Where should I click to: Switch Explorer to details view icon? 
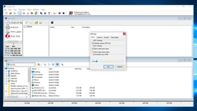[x=57, y=64]
